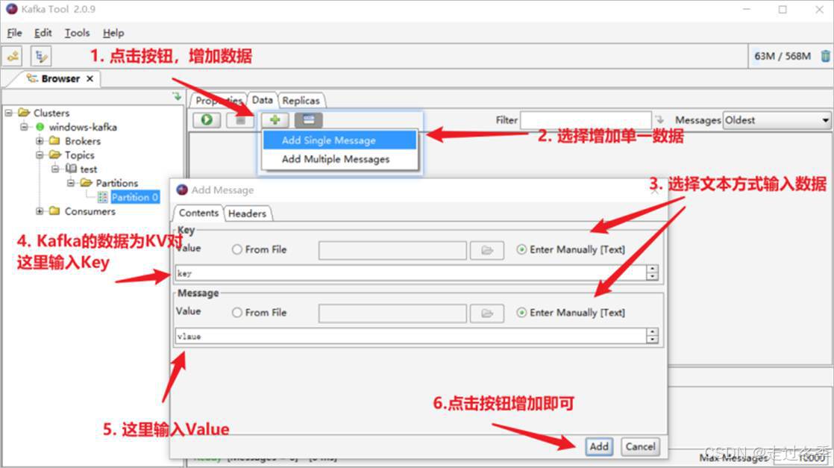
Task: Click the Kafka Tool title bar logo
Action: coord(12,9)
